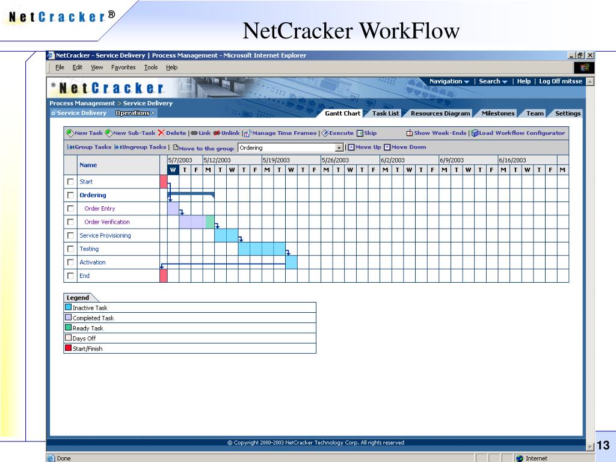Open the Order Verification task link
616x462 pixels.
click(x=107, y=222)
